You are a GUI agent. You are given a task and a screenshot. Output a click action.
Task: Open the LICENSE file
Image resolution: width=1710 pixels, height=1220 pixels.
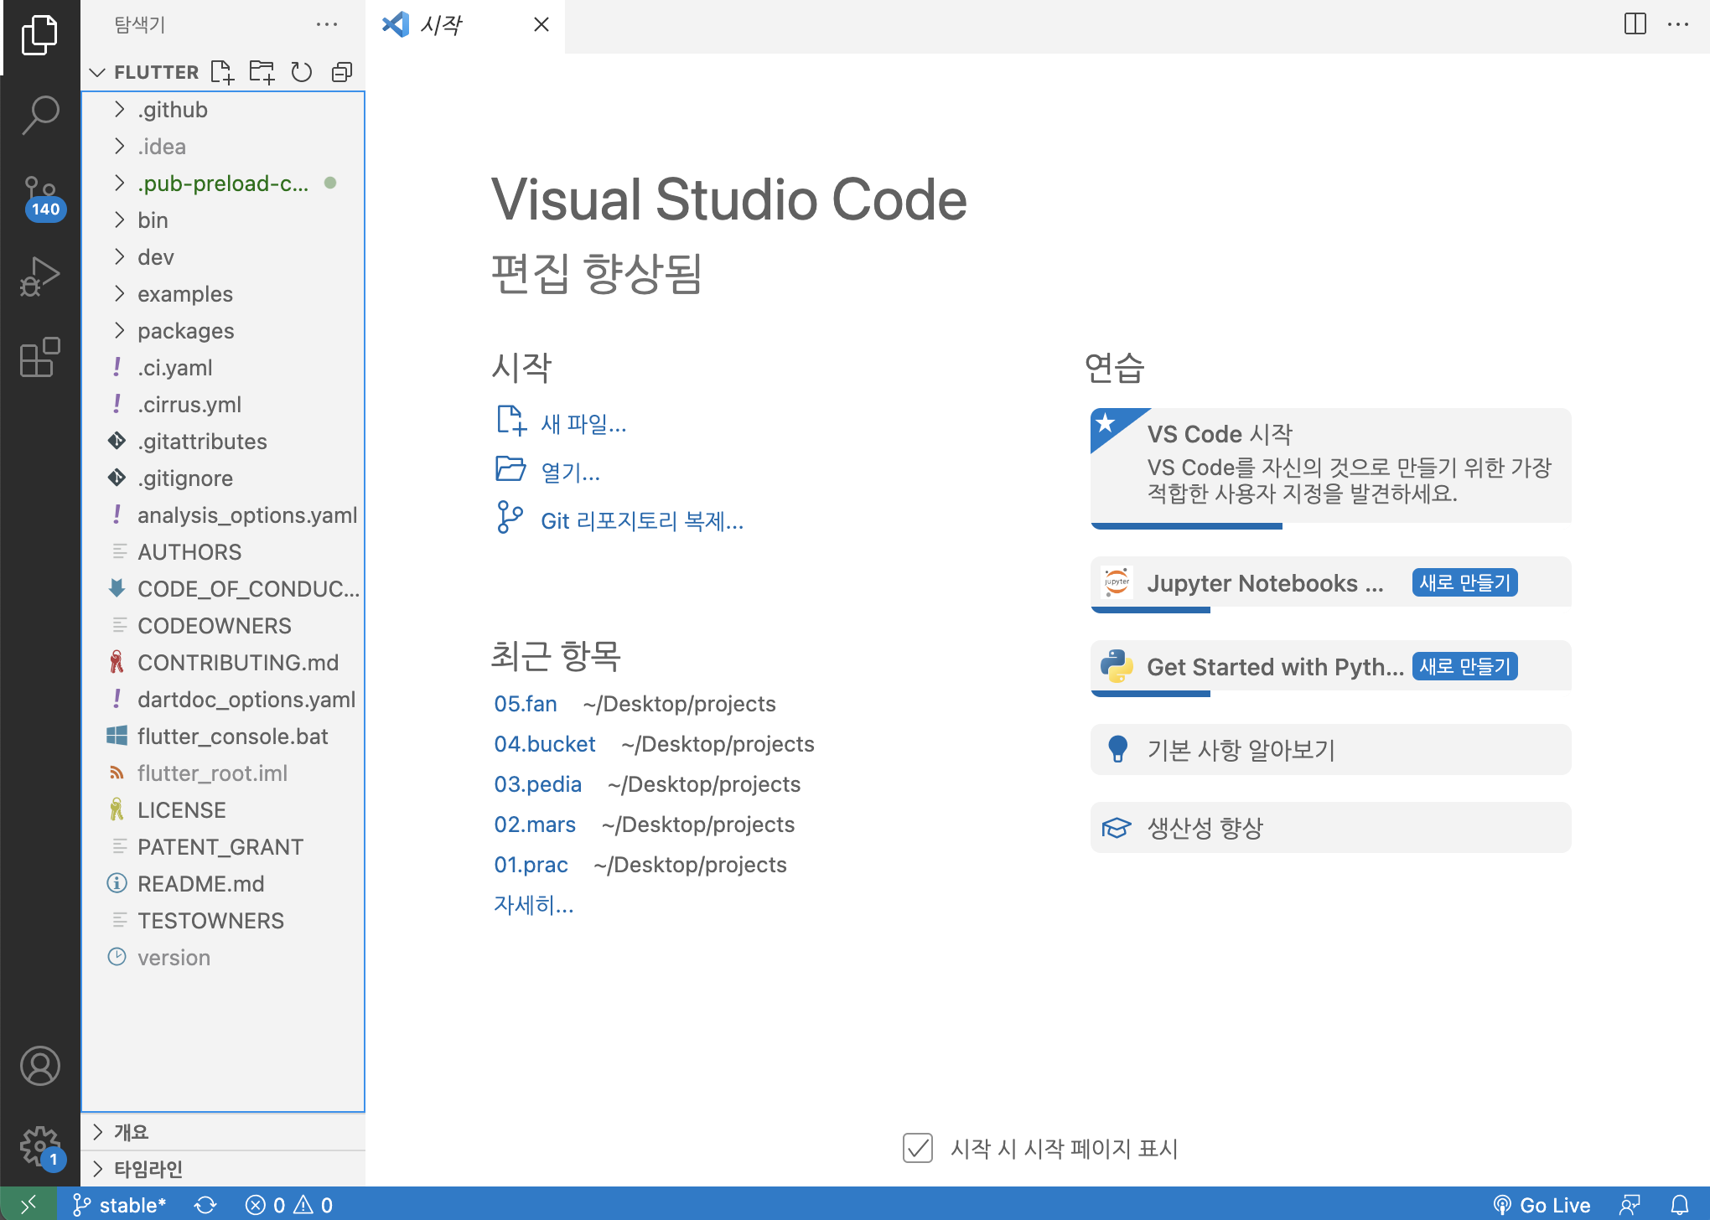pyautogui.click(x=223, y=810)
